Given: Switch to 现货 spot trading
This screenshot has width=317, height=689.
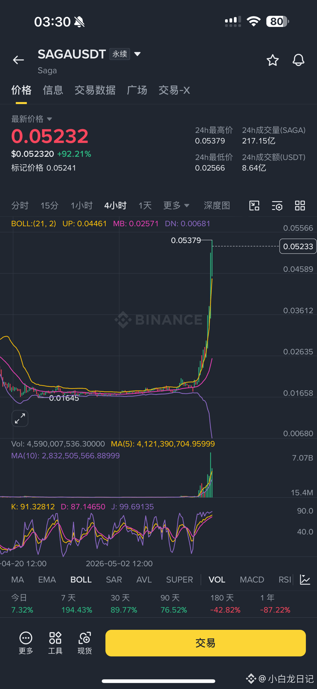Looking at the screenshot, I should click(x=85, y=643).
